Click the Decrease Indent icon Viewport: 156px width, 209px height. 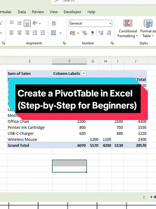coord(35,33)
